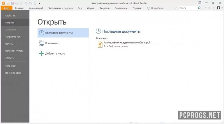
Task: Click Добавить место entry
Action: [x=63, y=54]
